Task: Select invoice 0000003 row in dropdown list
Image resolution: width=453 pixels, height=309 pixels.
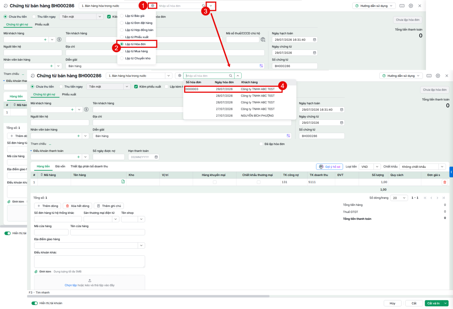Action: [233, 89]
